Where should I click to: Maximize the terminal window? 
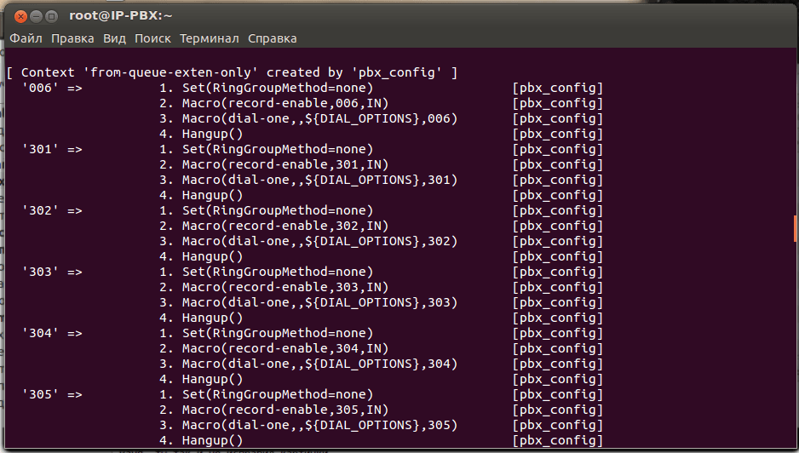(51, 16)
